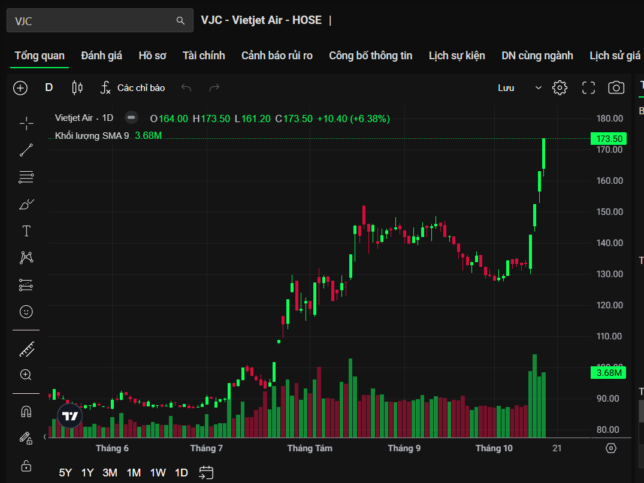
Task: Take a chart snapshot with camera icon
Action: [616, 88]
